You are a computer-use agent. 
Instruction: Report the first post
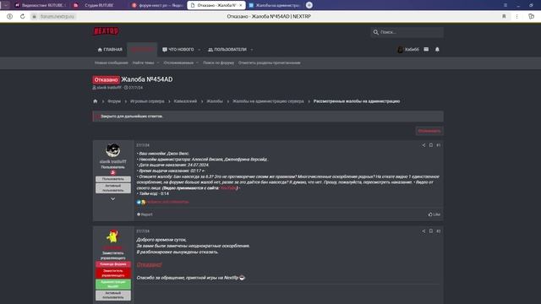145,214
